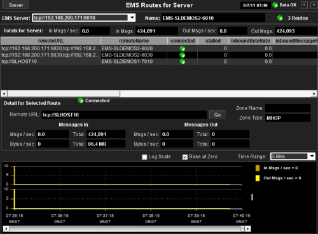This screenshot has height=234, width=318.
Task: Click the 07:38:15 time axis label
Action: (x=151, y=216)
